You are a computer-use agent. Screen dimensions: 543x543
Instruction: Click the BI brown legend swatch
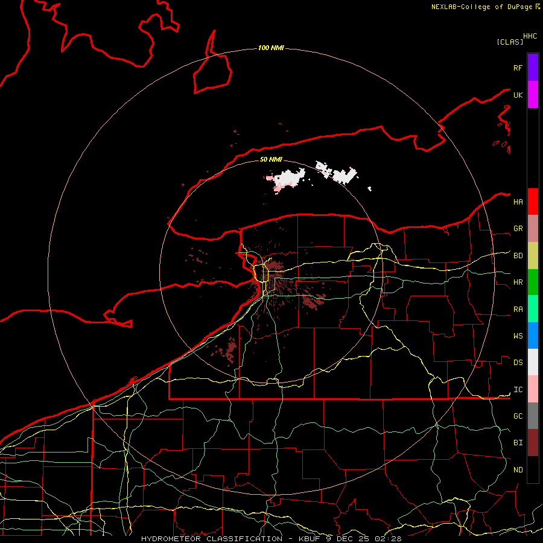(x=533, y=443)
